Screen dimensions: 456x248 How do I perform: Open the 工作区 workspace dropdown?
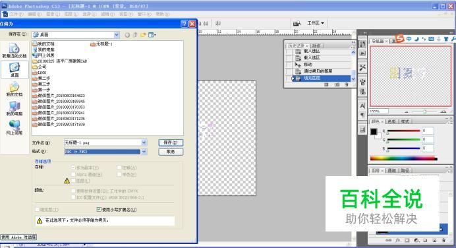click(316, 23)
